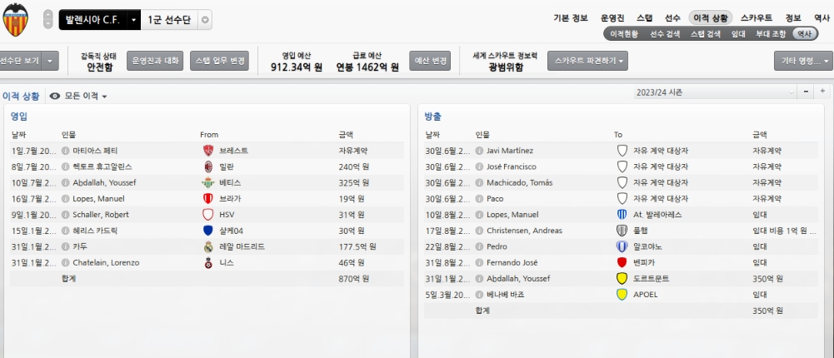The width and height of the screenshot is (834, 358).
Task: Switch to the 이적현황 sub-tab
Action: pyautogui.click(x=624, y=34)
